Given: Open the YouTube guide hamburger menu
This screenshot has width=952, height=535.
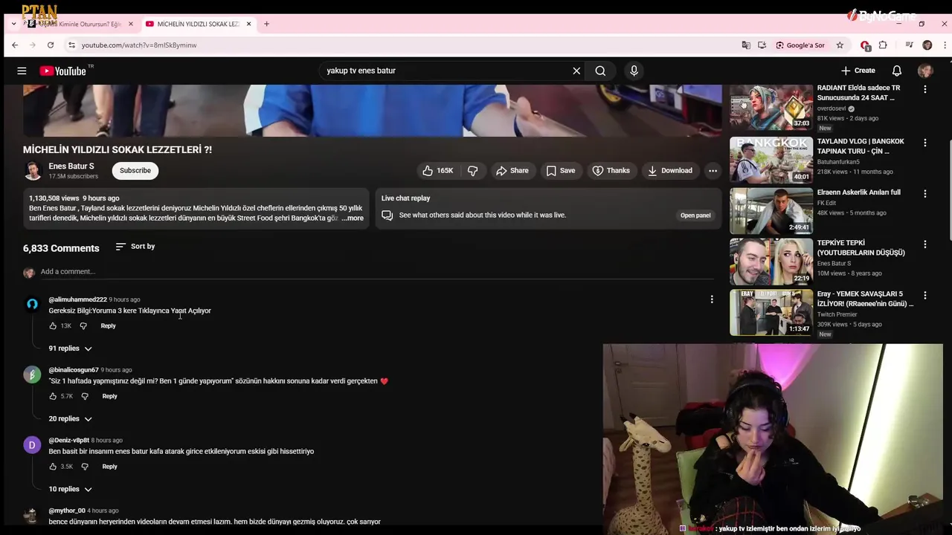Looking at the screenshot, I should (x=22, y=71).
